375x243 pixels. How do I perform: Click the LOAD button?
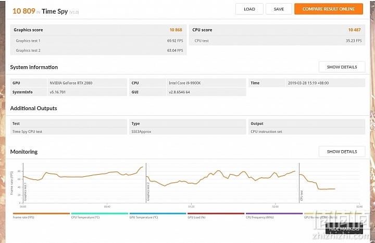[x=249, y=9]
